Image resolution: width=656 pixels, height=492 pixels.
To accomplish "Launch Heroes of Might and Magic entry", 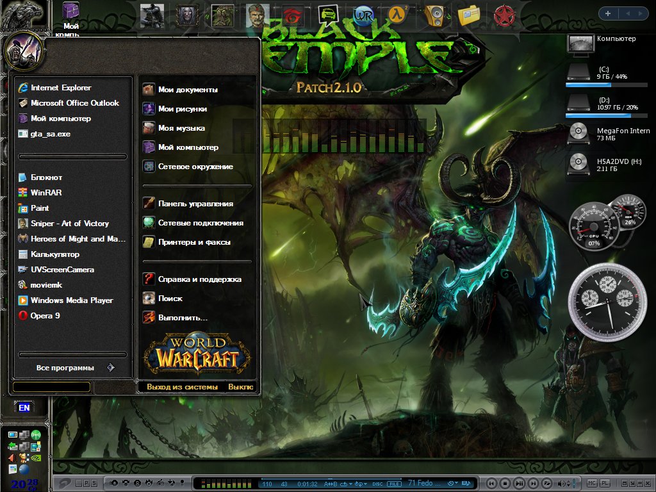I will point(73,239).
